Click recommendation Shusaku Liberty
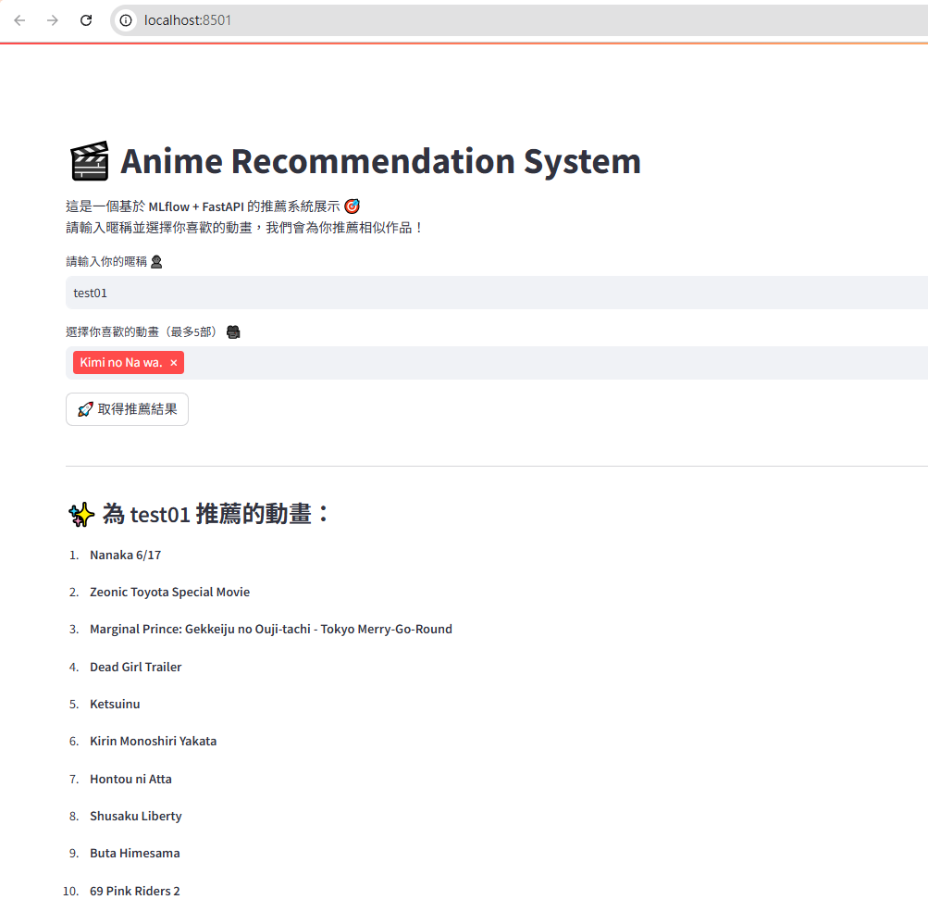Viewport: 928px width, 912px height. point(135,816)
